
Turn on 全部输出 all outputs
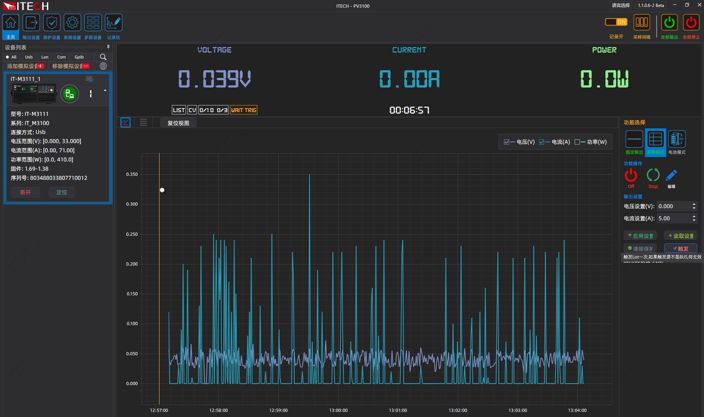669,27
